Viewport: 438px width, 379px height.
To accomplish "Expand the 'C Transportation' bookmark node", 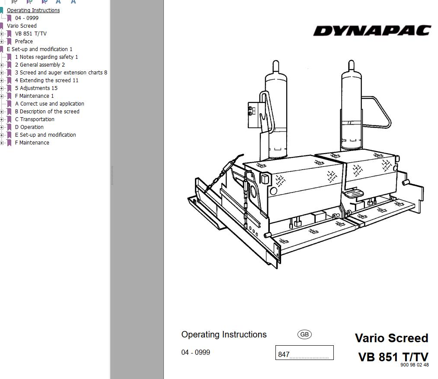I will pos(2,119).
